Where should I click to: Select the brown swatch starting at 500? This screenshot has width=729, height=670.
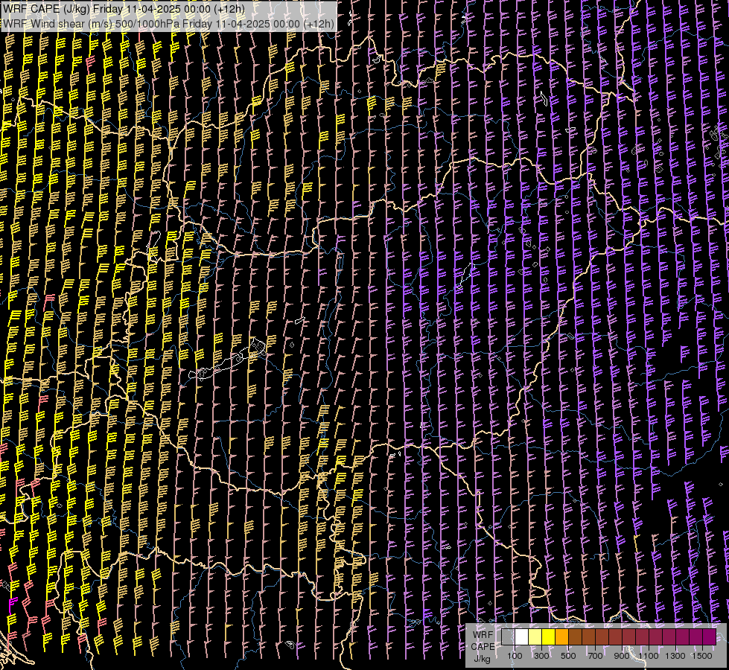click(575, 636)
